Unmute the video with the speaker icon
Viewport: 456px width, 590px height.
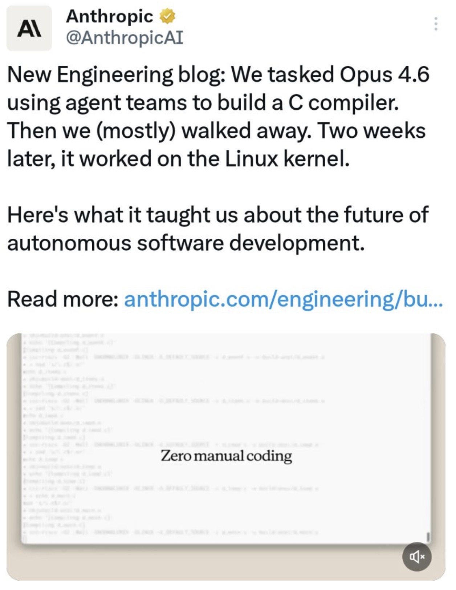pyautogui.click(x=416, y=556)
